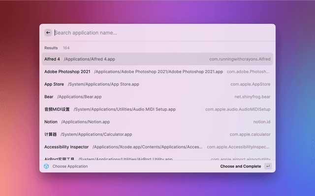Viewport: 315px width, 196px height.
Task: Focus the Search application name field
Action: (x=157, y=33)
